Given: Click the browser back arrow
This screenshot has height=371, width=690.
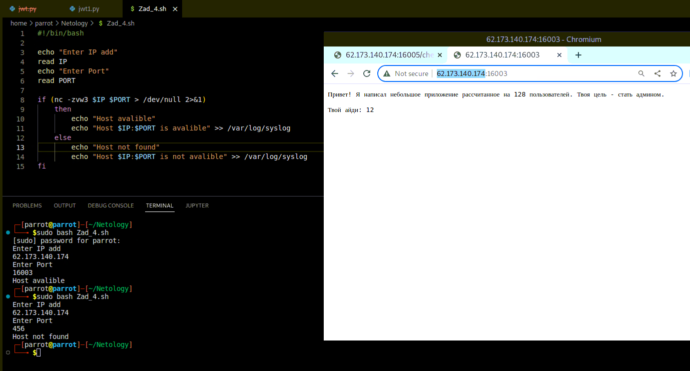Looking at the screenshot, I should coord(335,73).
